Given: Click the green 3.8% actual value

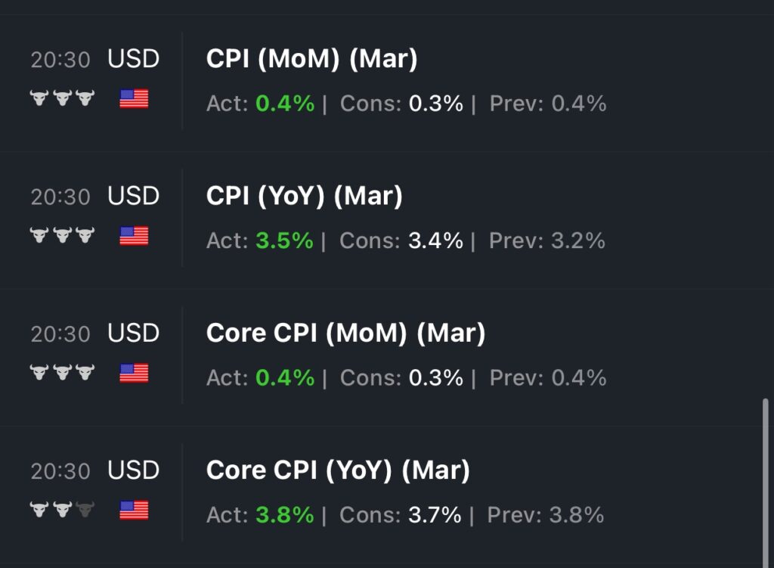Looking at the screenshot, I should pos(284,515).
